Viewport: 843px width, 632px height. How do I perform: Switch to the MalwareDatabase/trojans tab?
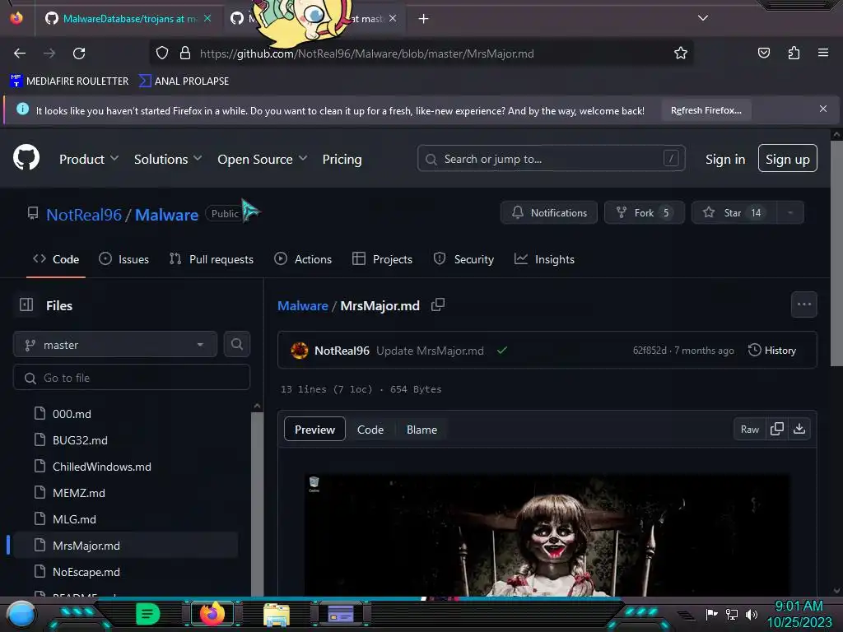[129, 19]
